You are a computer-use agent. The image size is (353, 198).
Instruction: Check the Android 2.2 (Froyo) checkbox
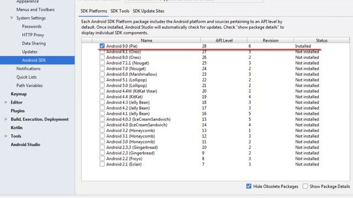[102, 158]
